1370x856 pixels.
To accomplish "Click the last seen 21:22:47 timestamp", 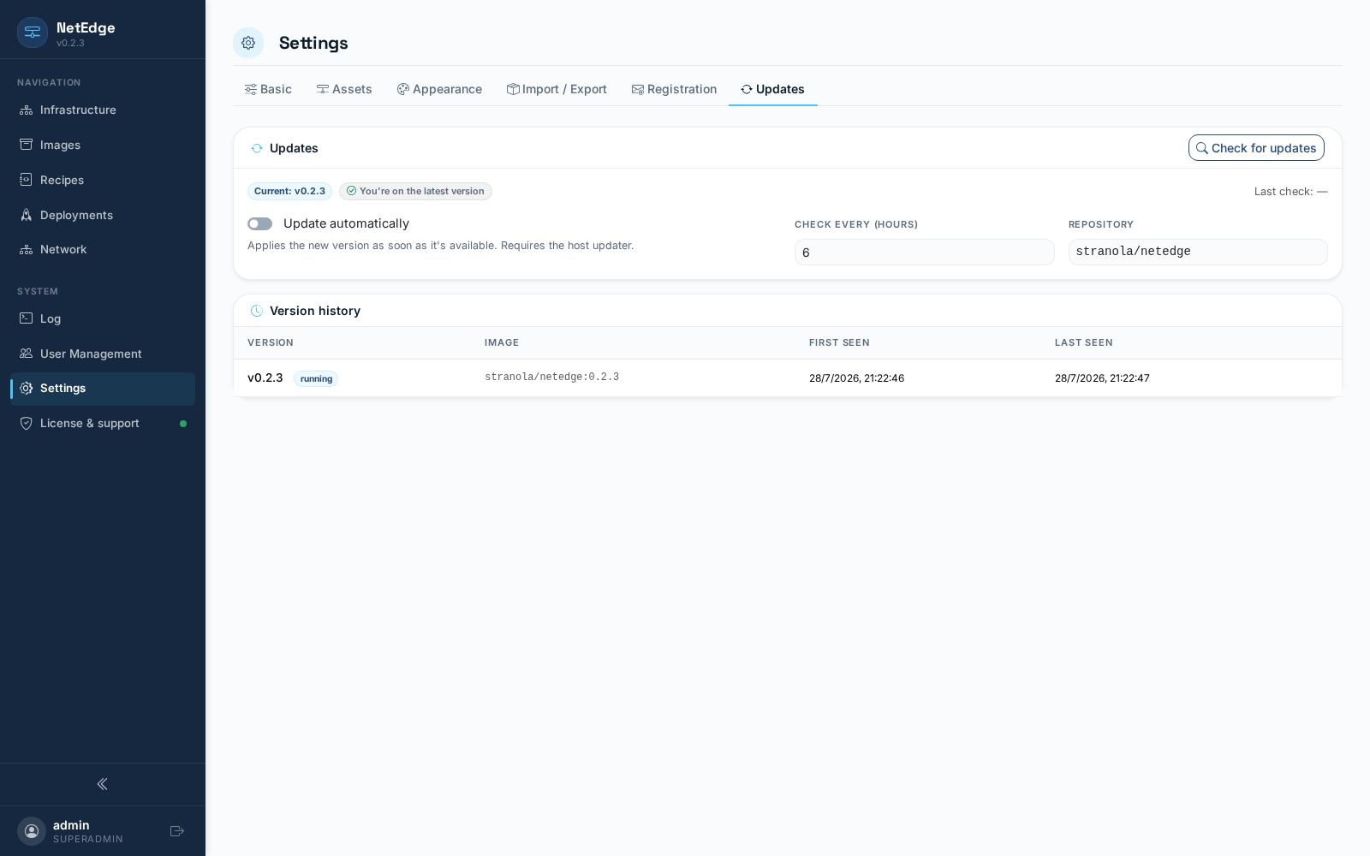I will pos(1102,378).
